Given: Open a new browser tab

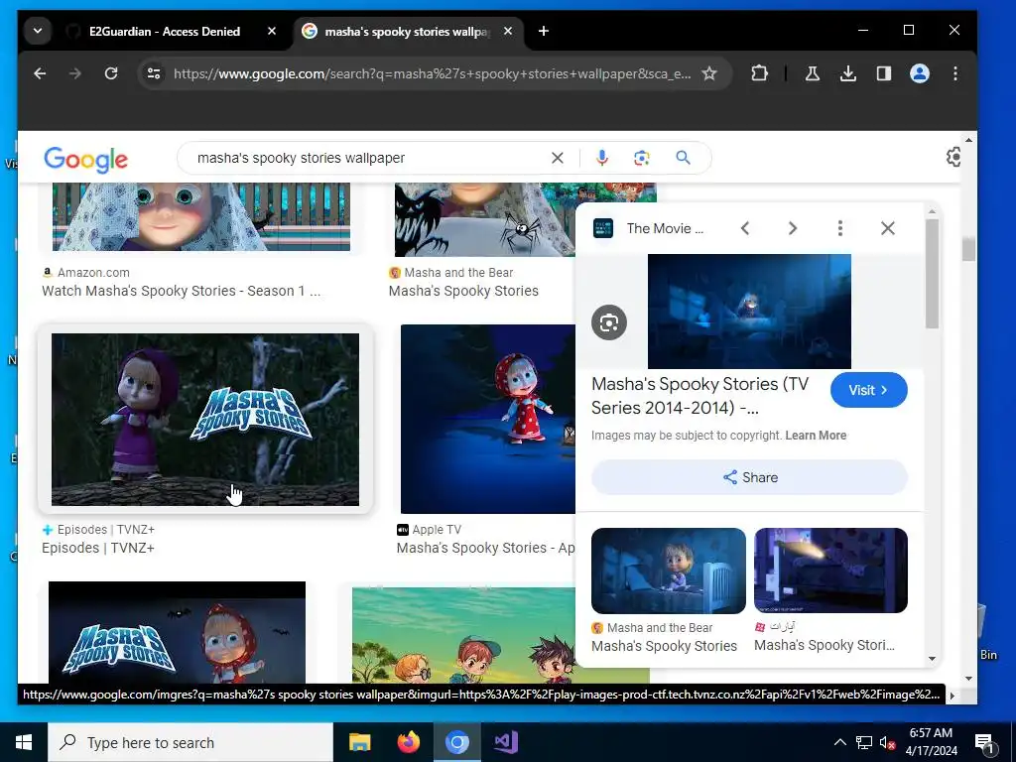Looking at the screenshot, I should [544, 31].
